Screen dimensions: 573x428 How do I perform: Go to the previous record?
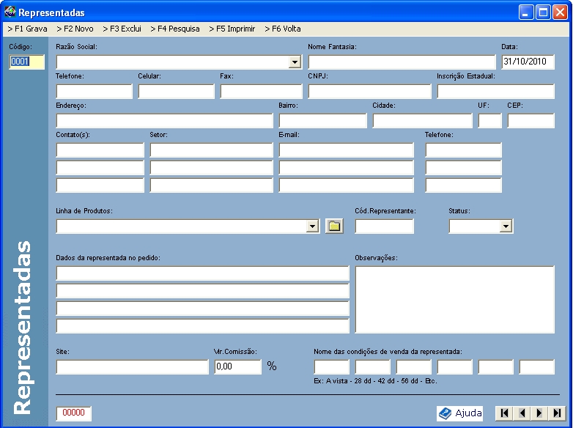pos(522,413)
